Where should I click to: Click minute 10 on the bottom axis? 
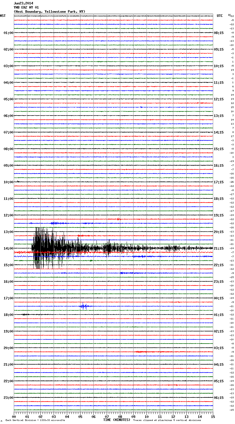coord(147,417)
